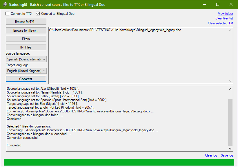Uncheck the Convert to Bilingual Doc checkbox

[38, 14]
